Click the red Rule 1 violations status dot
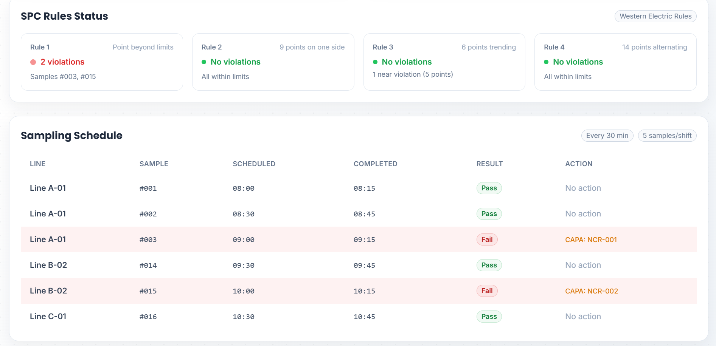The height and width of the screenshot is (346, 716). coord(33,62)
